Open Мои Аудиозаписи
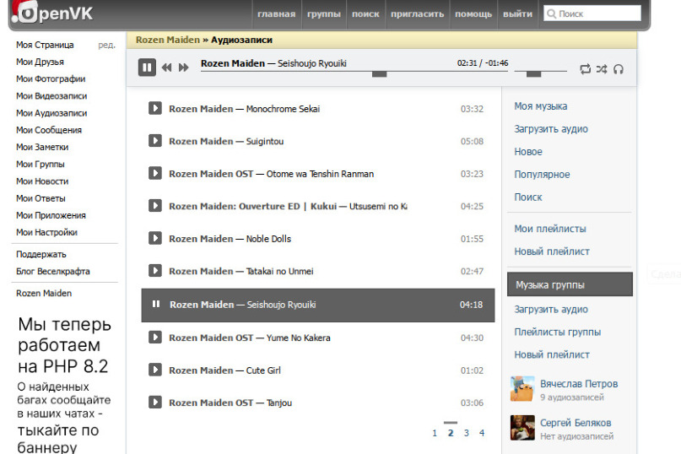 51,113
